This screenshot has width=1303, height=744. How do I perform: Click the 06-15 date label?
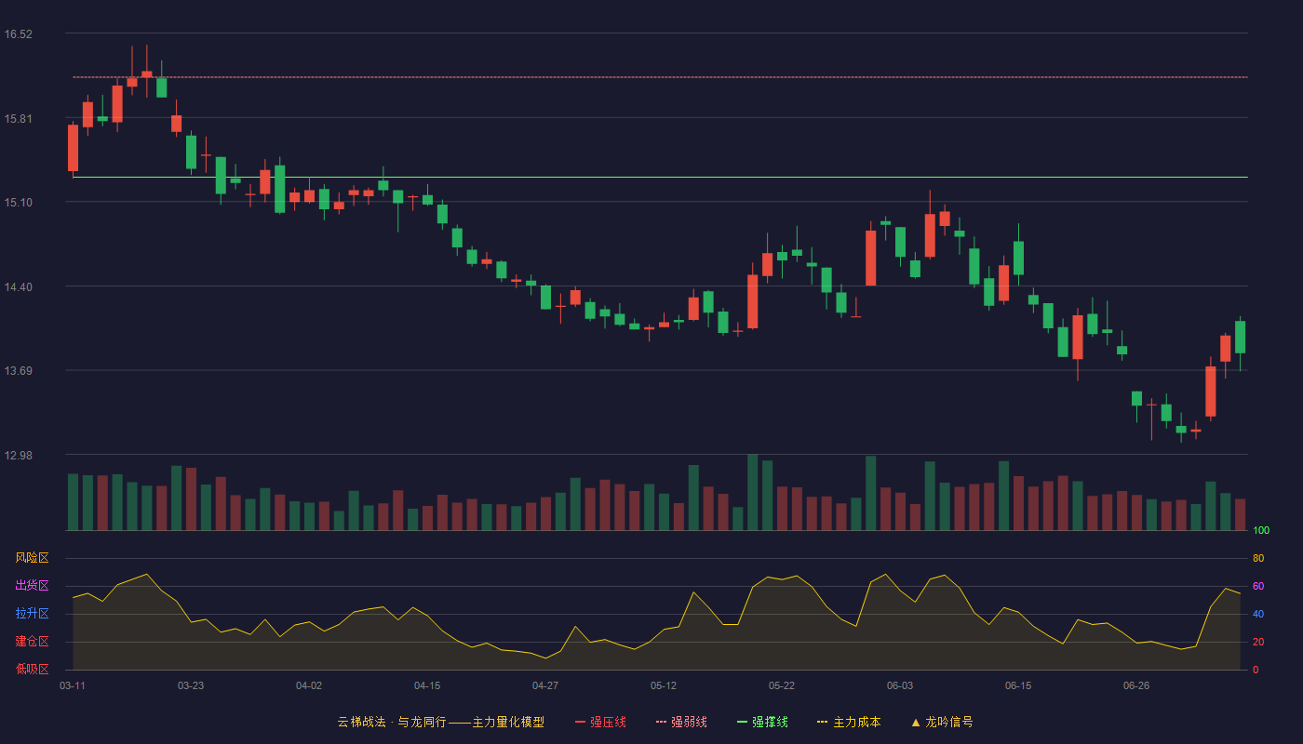[1018, 685]
